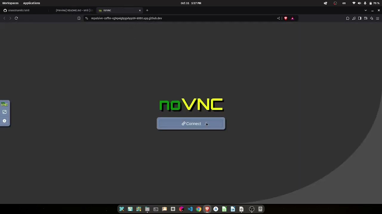
Task: Show the application grid from the dock
Action: [x=139, y=209]
